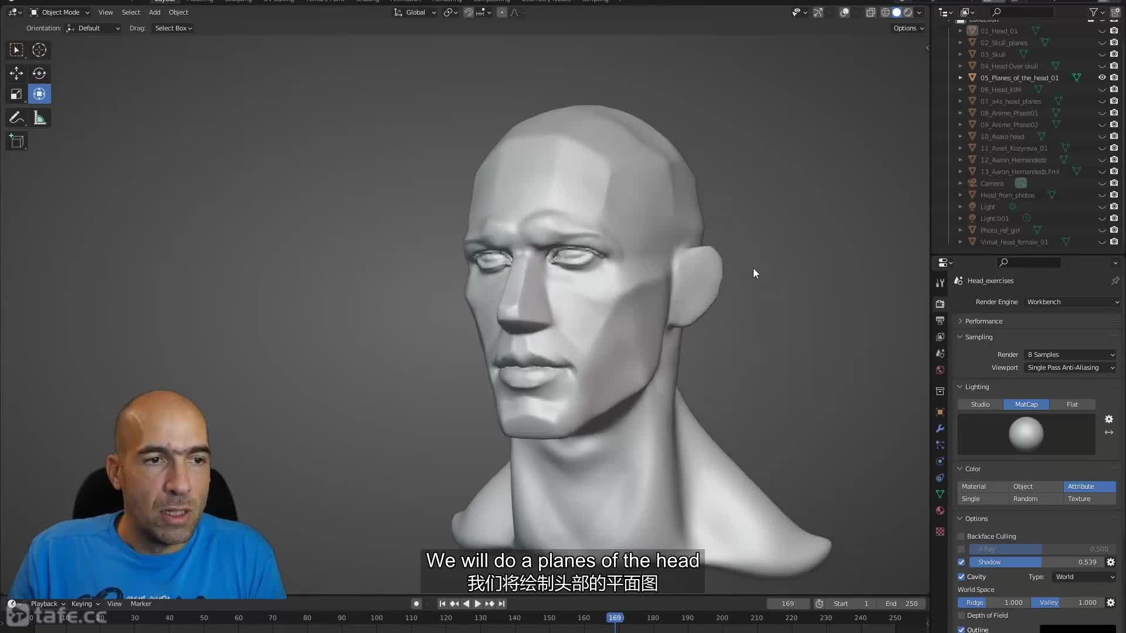Switch viewport to Solid shading
1126x633 pixels.
point(897,12)
